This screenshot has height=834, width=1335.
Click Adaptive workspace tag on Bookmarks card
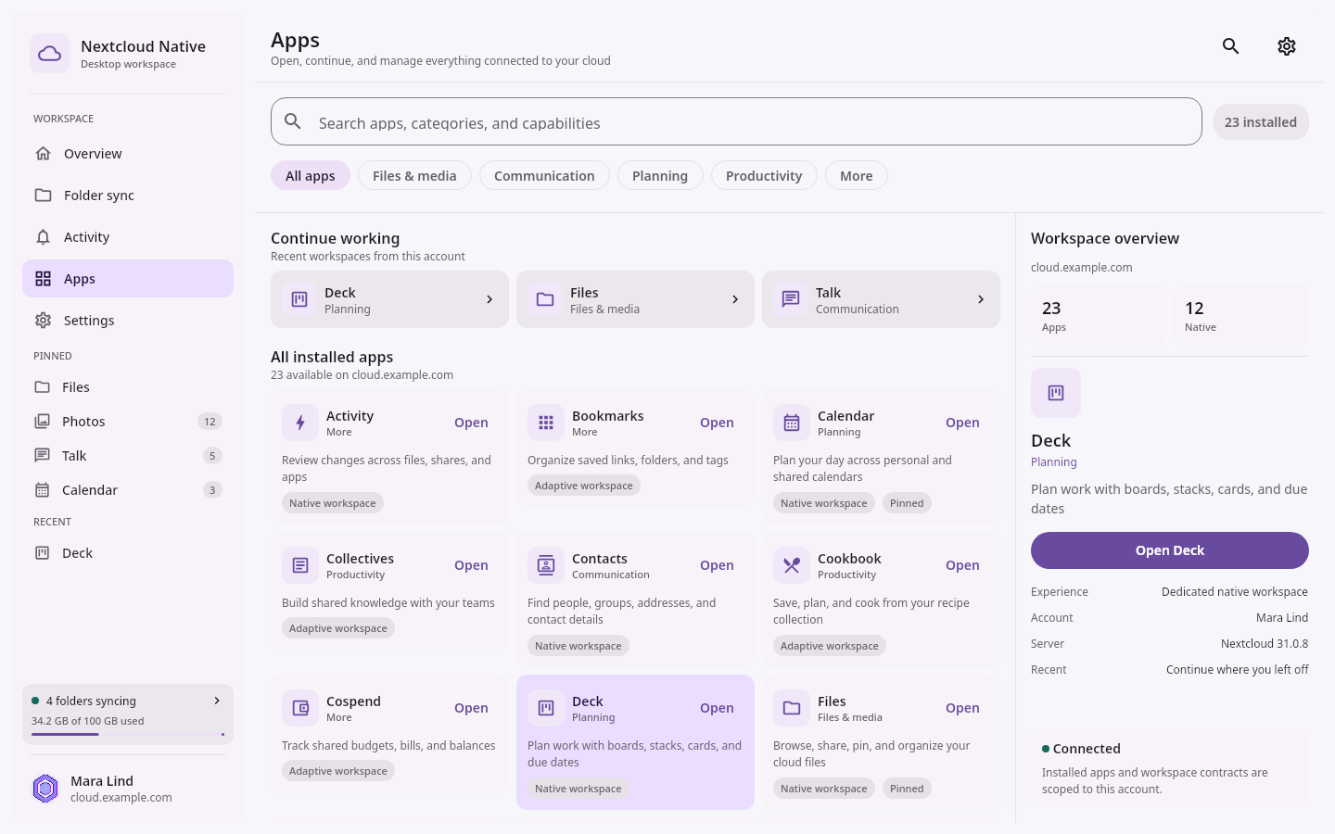(584, 486)
